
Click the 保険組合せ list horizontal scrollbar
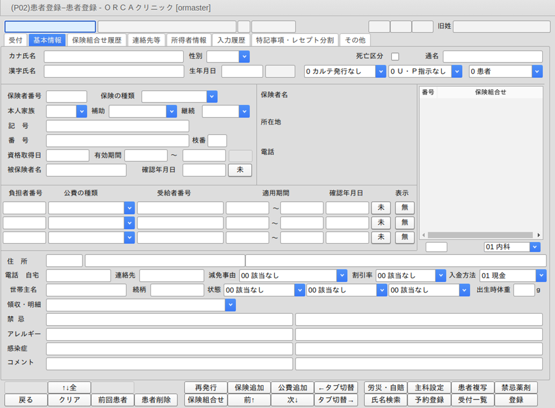pos(480,235)
